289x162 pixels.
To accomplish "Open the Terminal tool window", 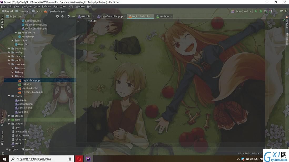I will [28, 150].
